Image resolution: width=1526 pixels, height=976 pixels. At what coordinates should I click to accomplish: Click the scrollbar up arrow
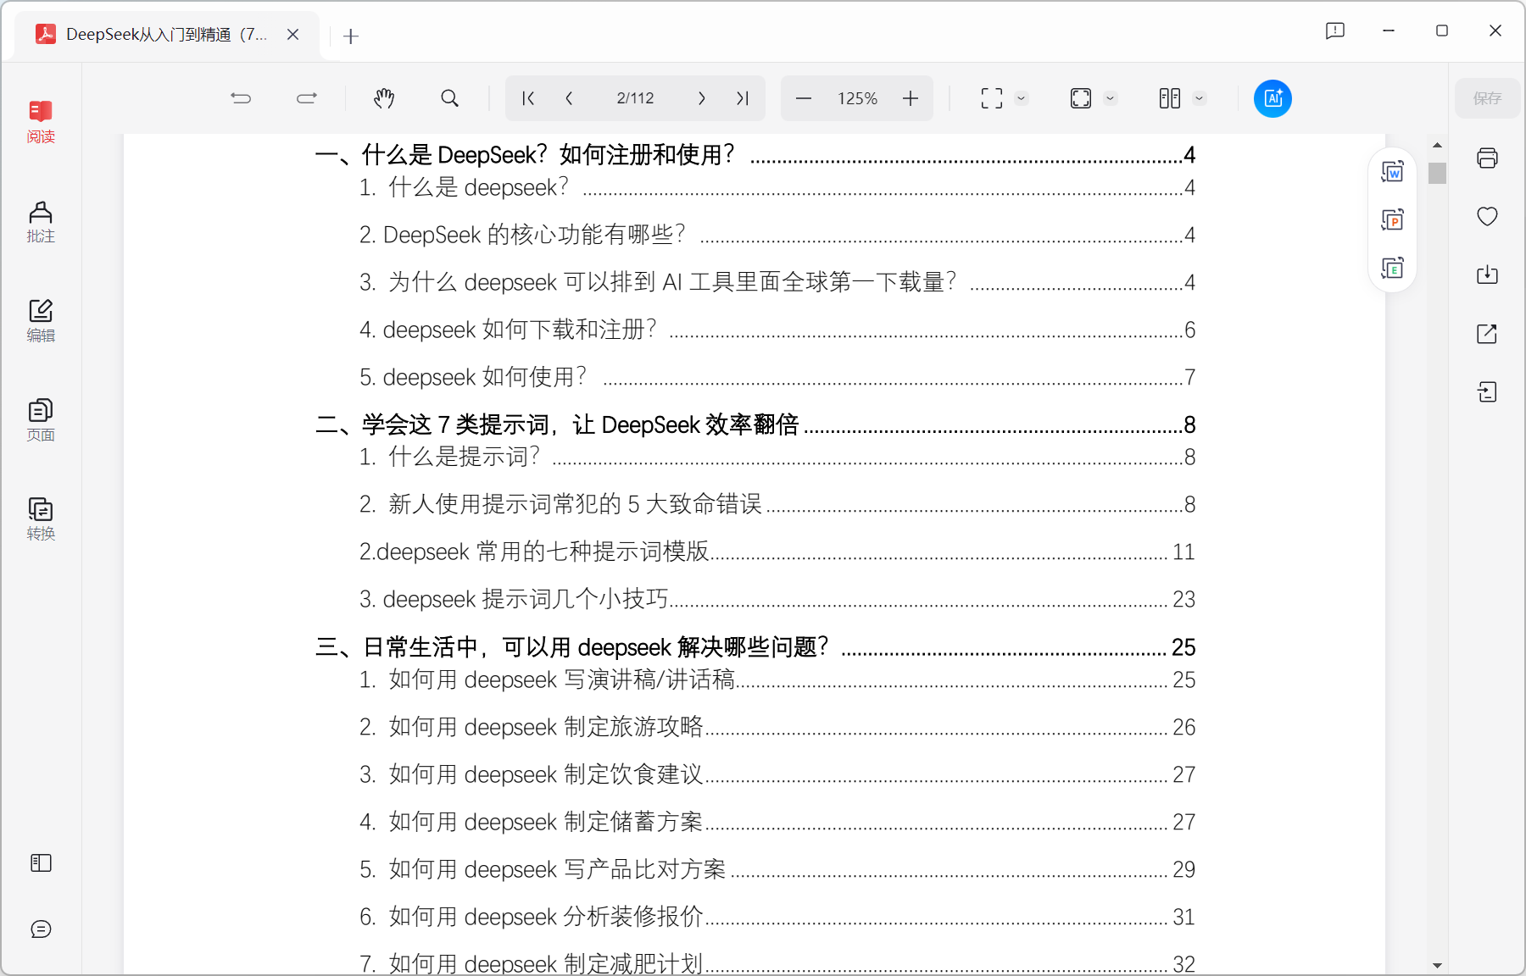click(1437, 145)
